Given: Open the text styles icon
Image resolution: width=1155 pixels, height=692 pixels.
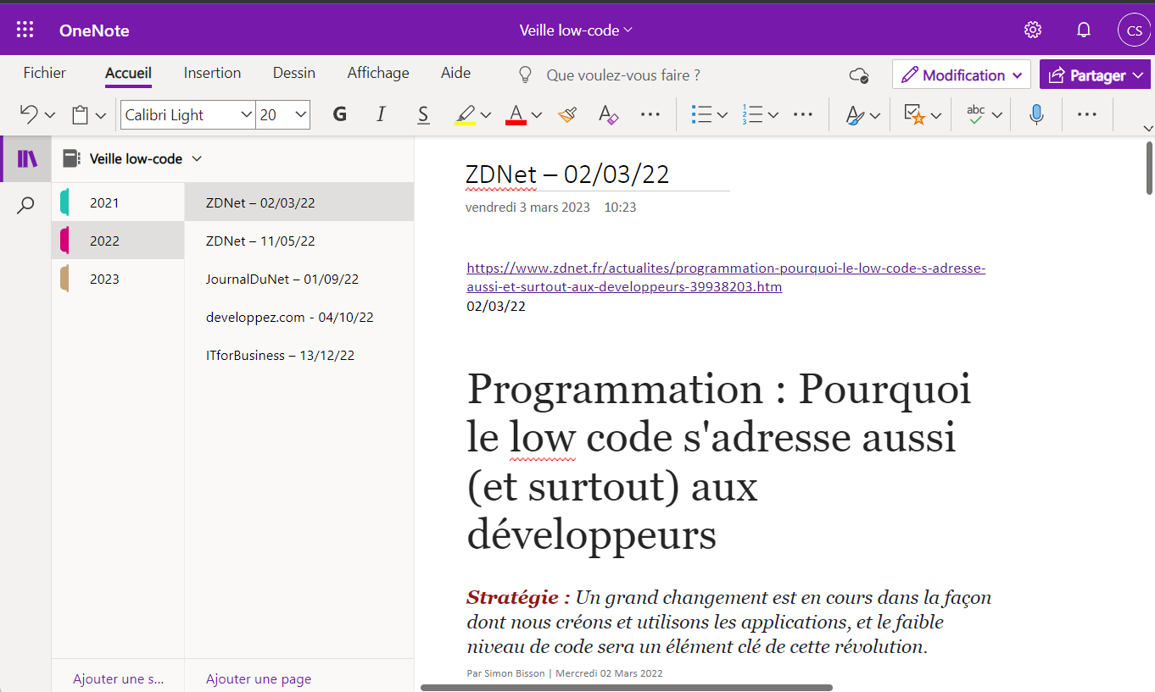Looking at the screenshot, I should click(855, 114).
